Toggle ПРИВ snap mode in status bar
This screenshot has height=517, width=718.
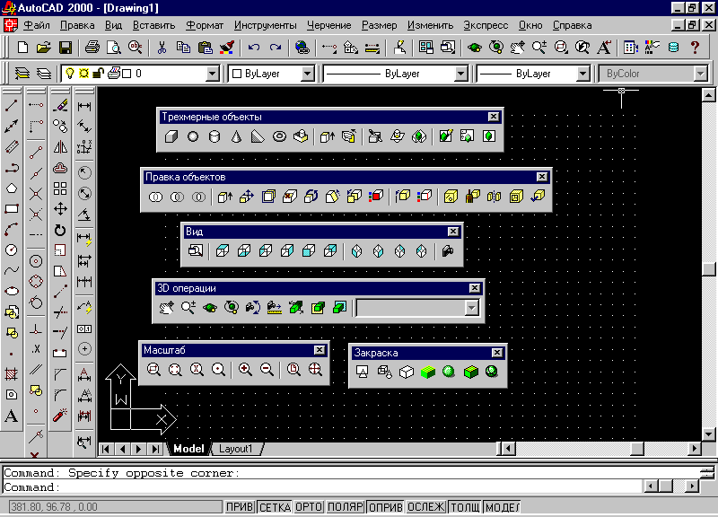(x=240, y=507)
